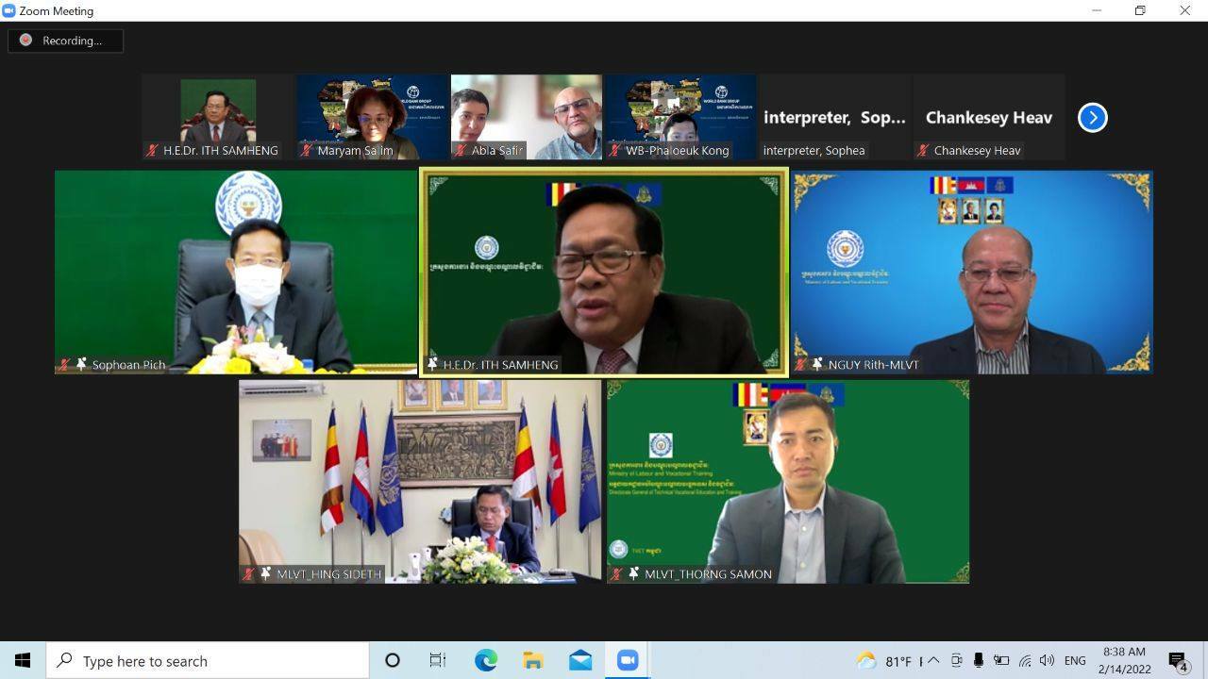
Task: Open Microsoft Edge from the taskbar
Action: (486, 661)
